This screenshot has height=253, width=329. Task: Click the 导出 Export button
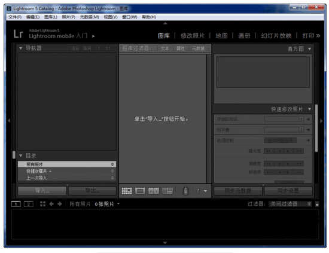tap(92, 191)
